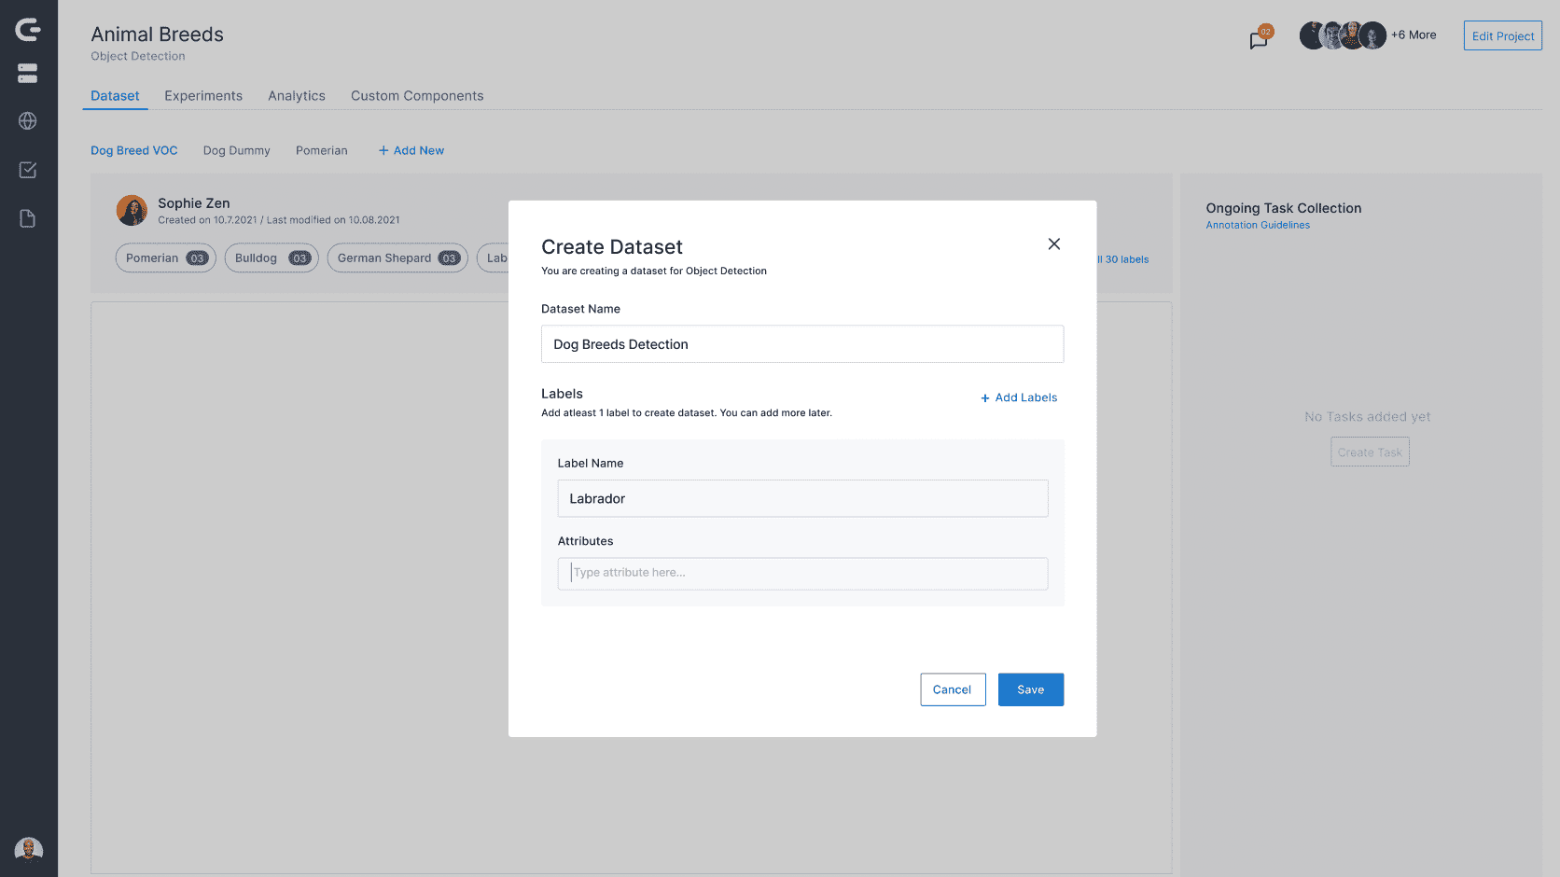Click the Label Name field containing Labrador

[x=801, y=499]
